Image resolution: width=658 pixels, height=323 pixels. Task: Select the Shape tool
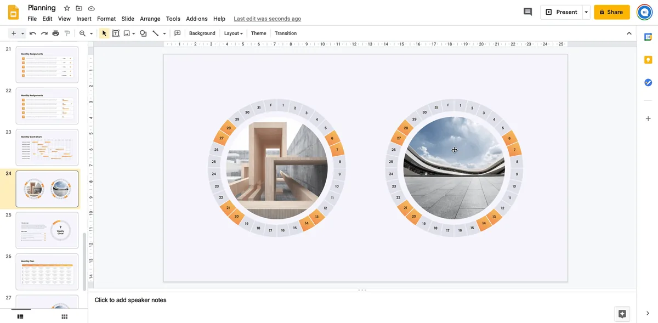click(143, 33)
